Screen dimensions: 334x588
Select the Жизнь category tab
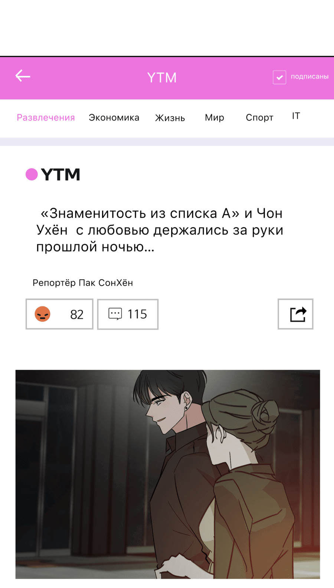(170, 118)
